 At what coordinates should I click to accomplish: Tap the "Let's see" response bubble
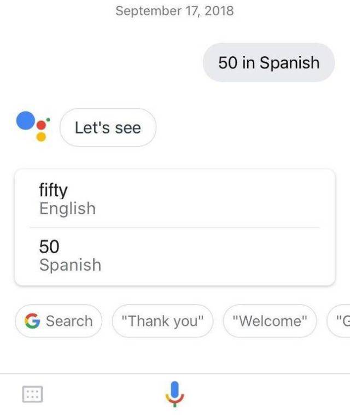[108, 128]
